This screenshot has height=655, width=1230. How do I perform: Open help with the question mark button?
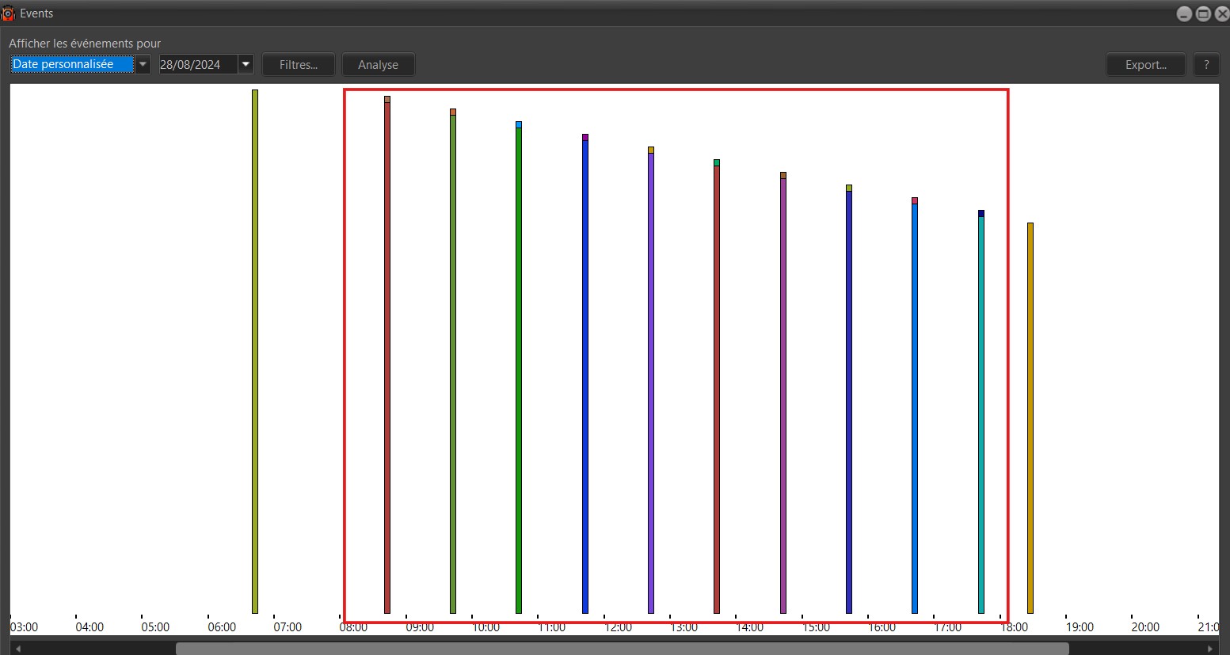pyautogui.click(x=1206, y=65)
